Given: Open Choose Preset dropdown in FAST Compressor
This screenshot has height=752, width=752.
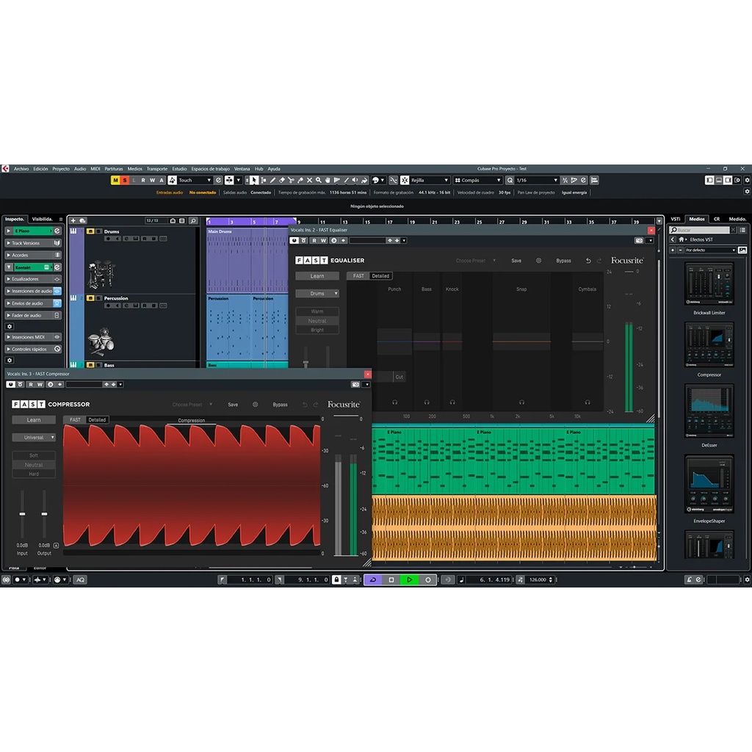Looking at the screenshot, I should pyautogui.click(x=192, y=405).
